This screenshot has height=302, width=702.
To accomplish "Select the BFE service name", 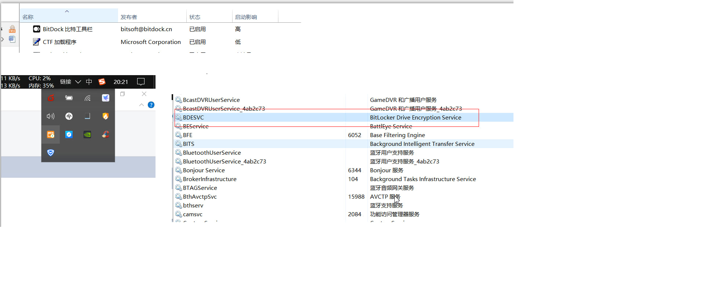I will 187,135.
